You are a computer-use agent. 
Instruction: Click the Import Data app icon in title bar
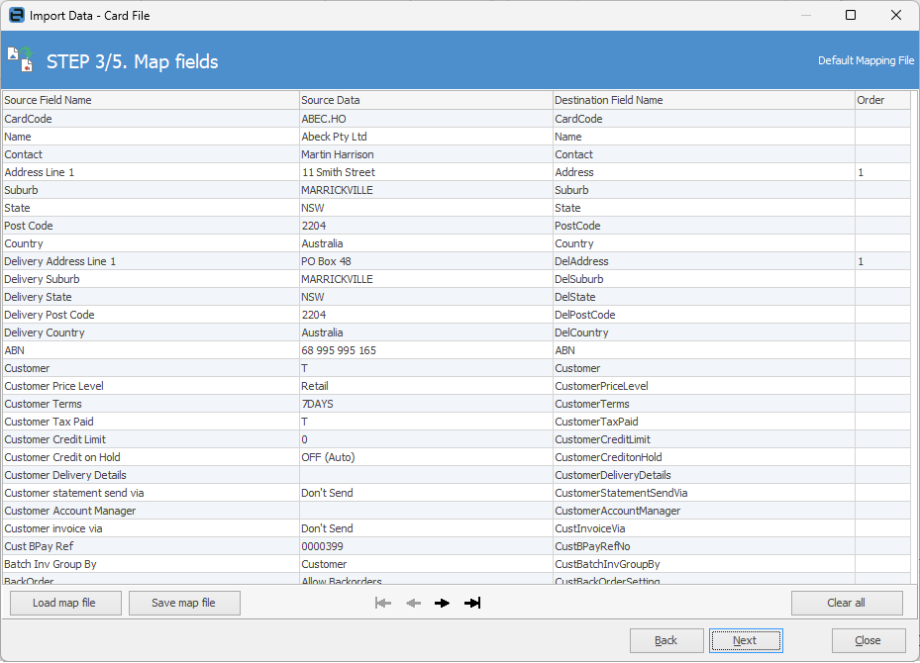[x=16, y=15]
